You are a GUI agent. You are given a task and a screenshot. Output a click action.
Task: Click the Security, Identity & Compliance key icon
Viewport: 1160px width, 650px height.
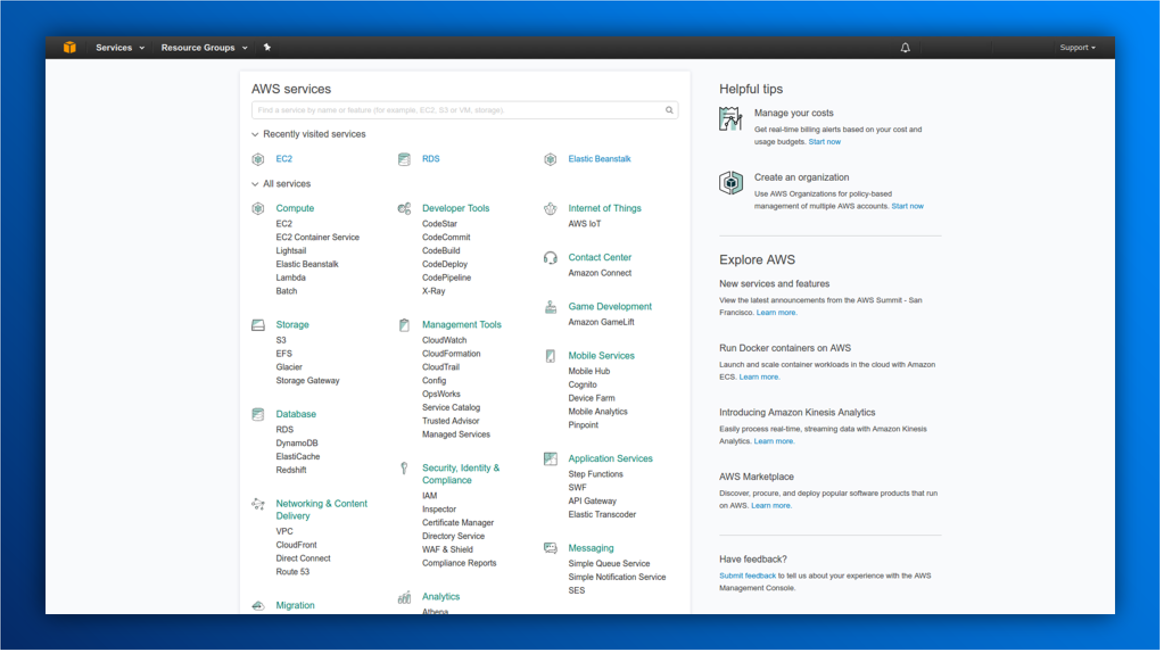[x=404, y=469]
